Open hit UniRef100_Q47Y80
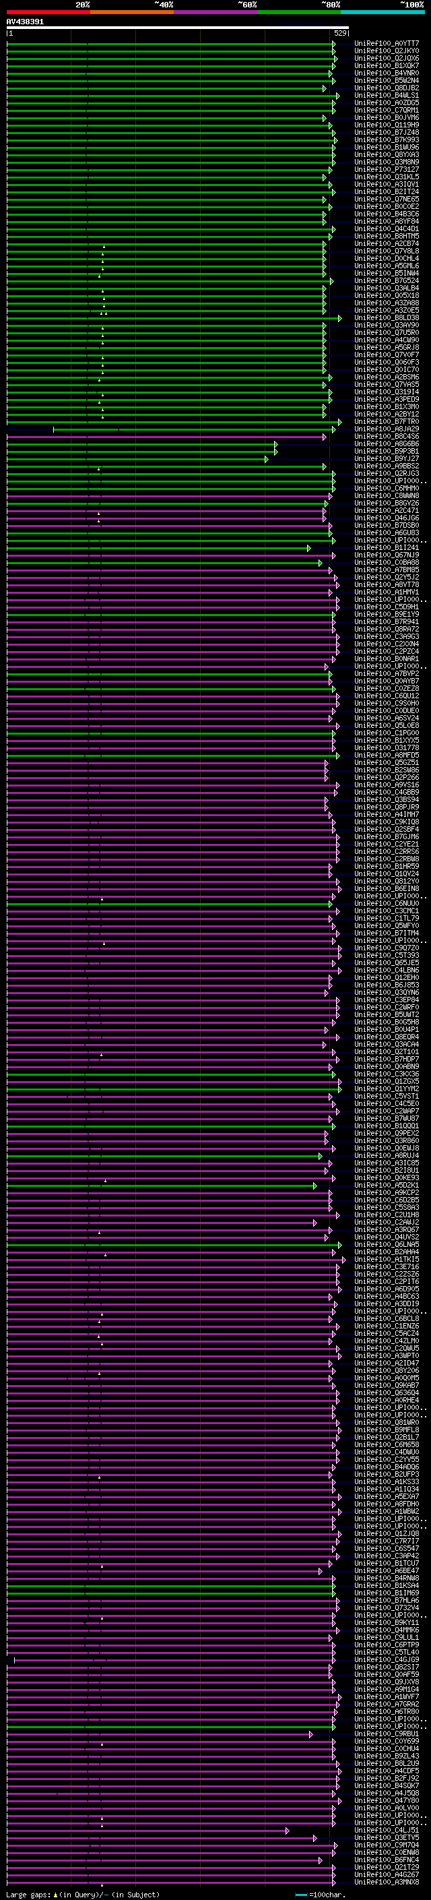 [x=387, y=1801]
